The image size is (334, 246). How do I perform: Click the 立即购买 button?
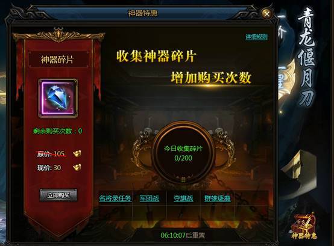(x=58, y=195)
